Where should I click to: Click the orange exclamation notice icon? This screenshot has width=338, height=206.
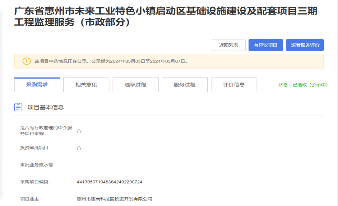pos(27,61)
